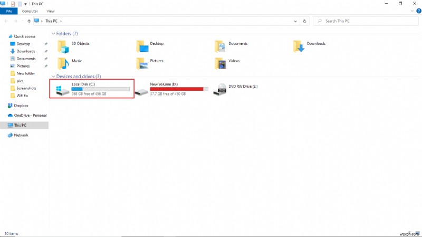Click the New folder quick access toolbar icon
This screenshot has width=422, height=237.
tap(20, 4)
